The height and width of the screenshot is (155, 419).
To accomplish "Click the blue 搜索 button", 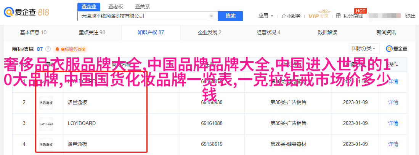I will (230, 16).
